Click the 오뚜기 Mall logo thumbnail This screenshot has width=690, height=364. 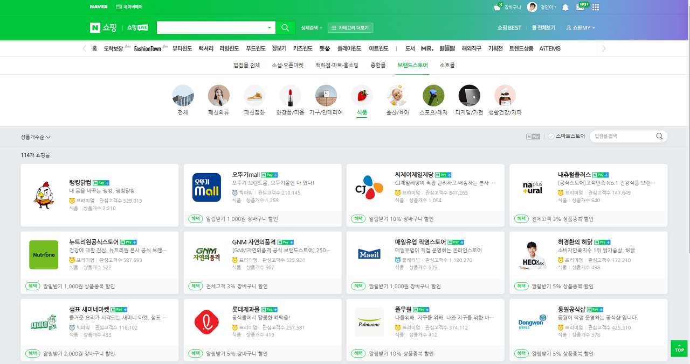(206, 187)
